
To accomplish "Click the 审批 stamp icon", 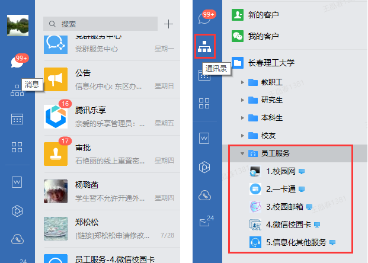I will click(56, 154).
